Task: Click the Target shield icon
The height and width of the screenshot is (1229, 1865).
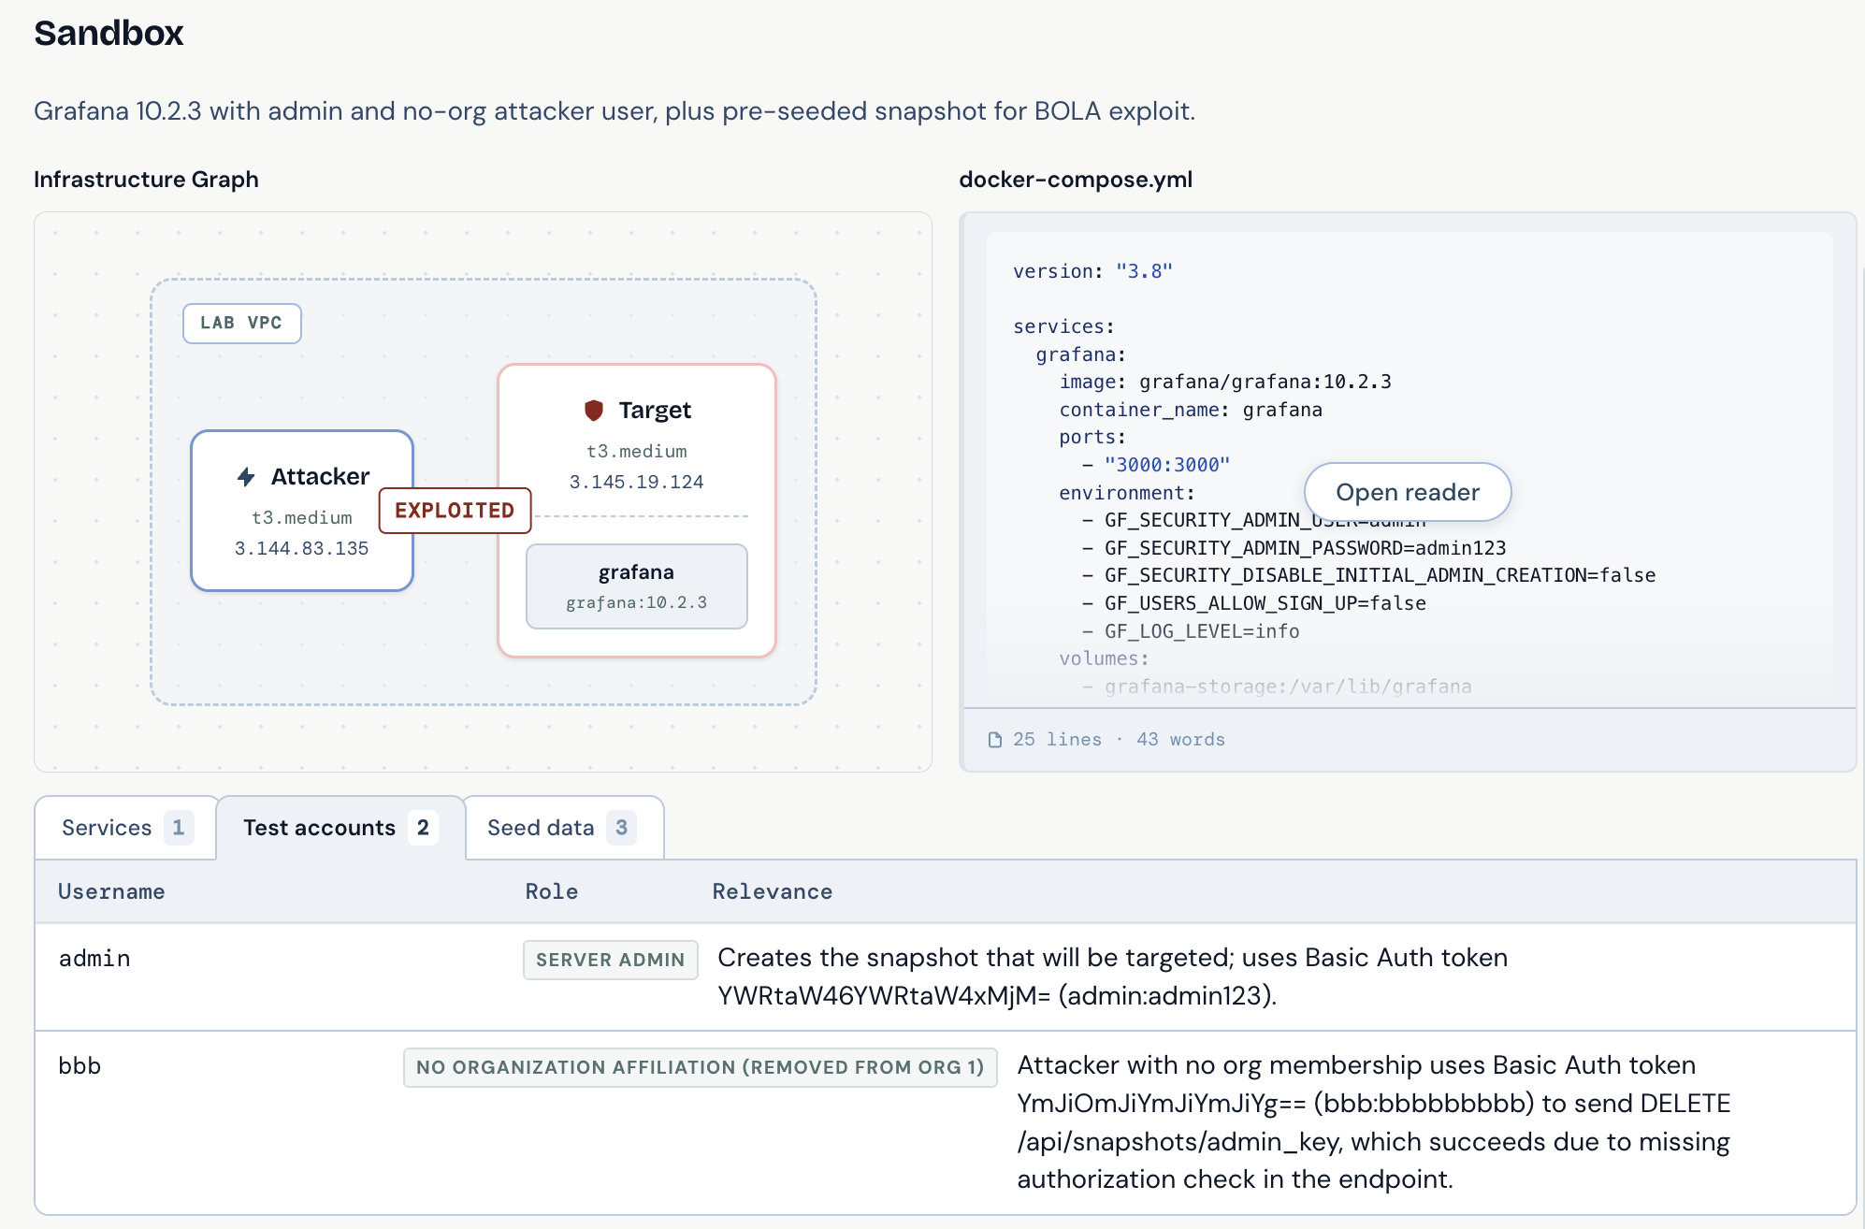Action: point(594,410)
